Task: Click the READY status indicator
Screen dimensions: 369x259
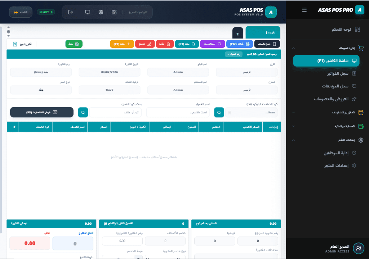Action: tap(46, 12)
